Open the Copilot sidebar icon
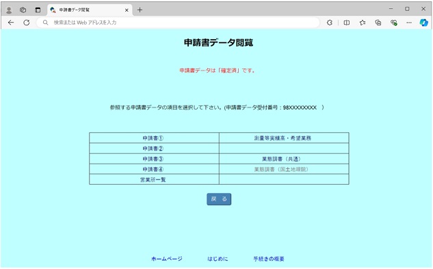Viewport: 433px width, 269px height. pos(424,23)
